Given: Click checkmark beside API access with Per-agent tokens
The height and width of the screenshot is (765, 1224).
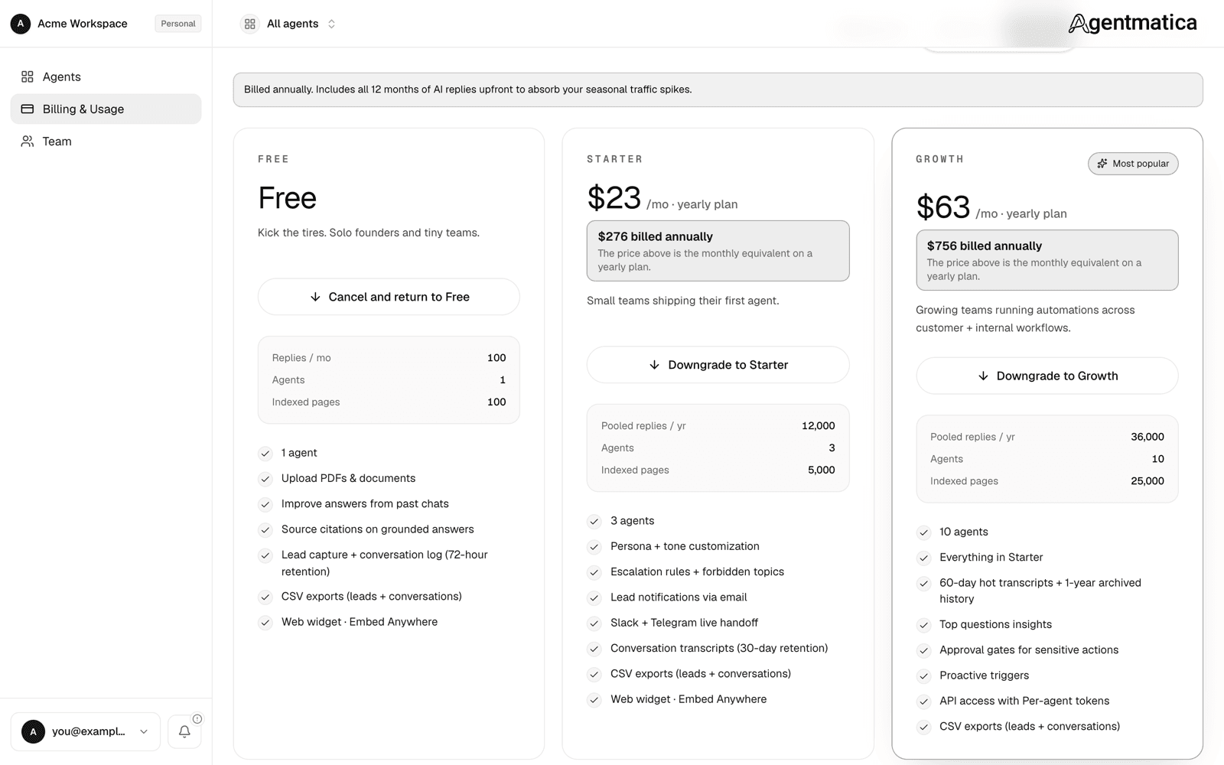Looking at the screenshot, I should (923, 702).
